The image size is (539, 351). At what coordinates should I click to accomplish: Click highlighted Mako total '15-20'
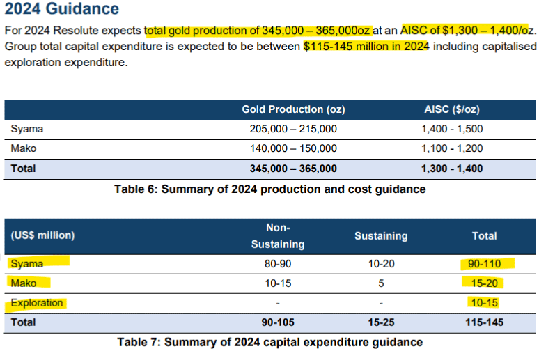(x=484, y=283)
